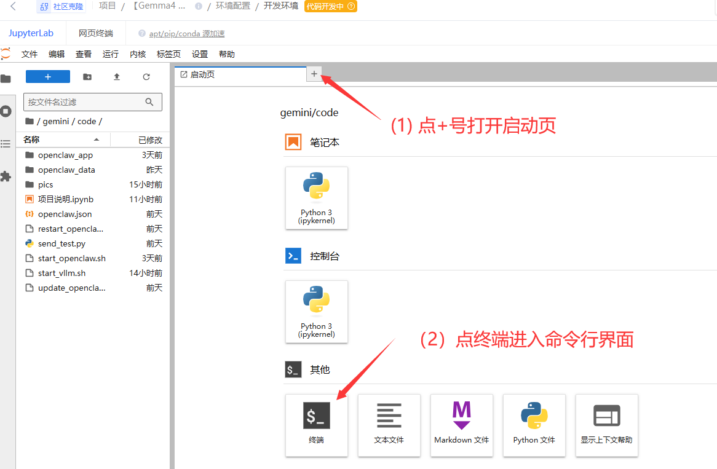This screenshot has height=469, width=717.
Task: Click the back arrow at top left
Action: 13,6
